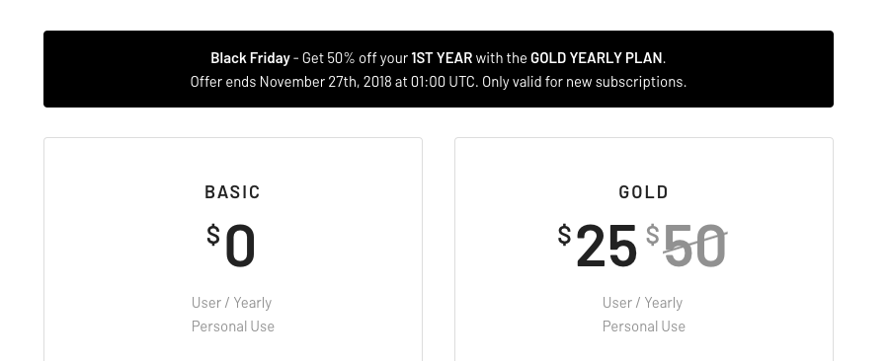Click the crossed-out 50 original price
Viewport: 889px width, 361px height.
click(695, 246)
